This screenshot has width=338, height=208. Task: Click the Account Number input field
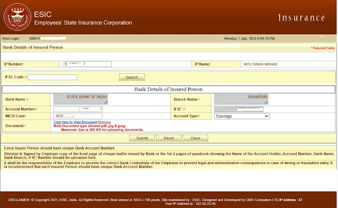tap(78, 109)
